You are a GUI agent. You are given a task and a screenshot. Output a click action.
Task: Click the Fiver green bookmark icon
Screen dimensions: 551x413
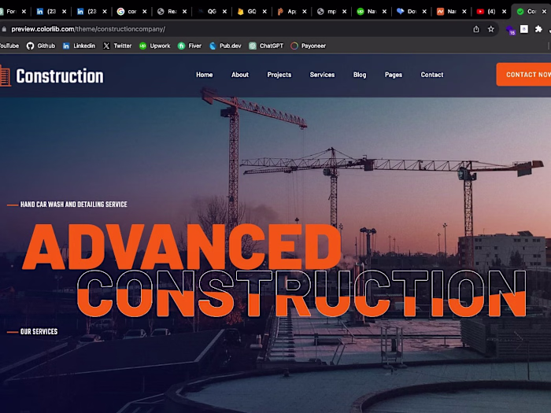click(181, 46)
